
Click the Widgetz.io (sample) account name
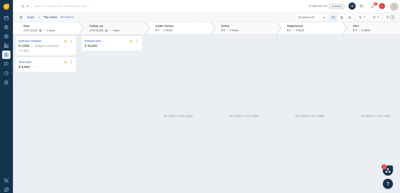(x=47, y=46)
